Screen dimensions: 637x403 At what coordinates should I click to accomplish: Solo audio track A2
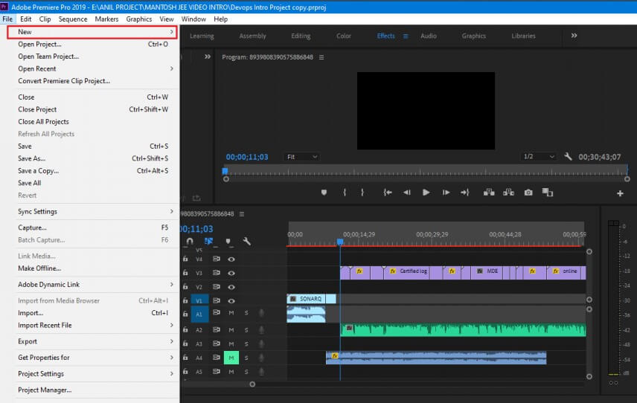[246, 330]
